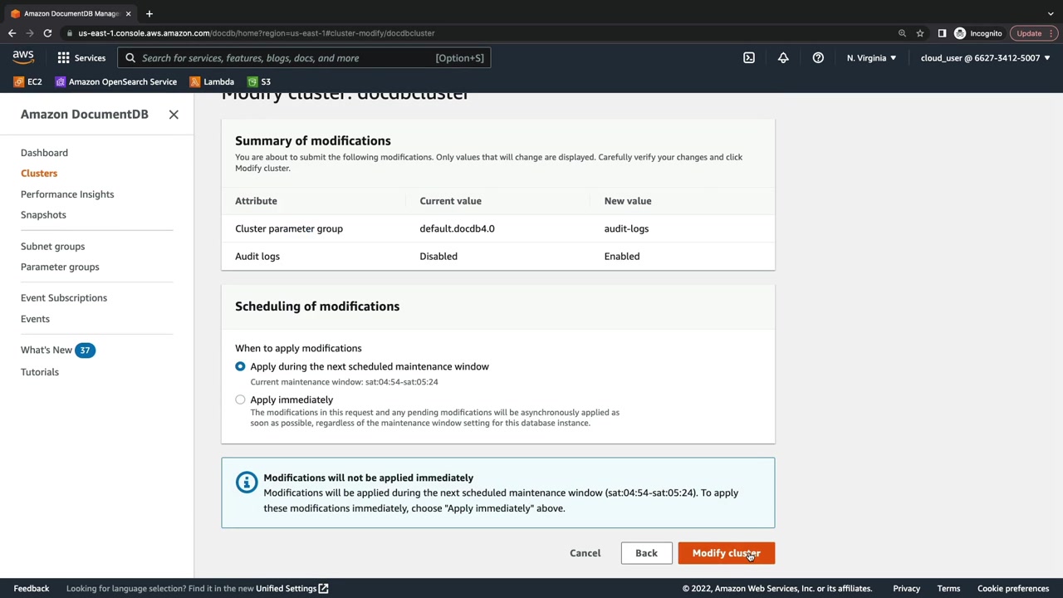Screen dimensions: 1063x598
Task: Select the Apply immediately option
Action: (x=240, y=399)
